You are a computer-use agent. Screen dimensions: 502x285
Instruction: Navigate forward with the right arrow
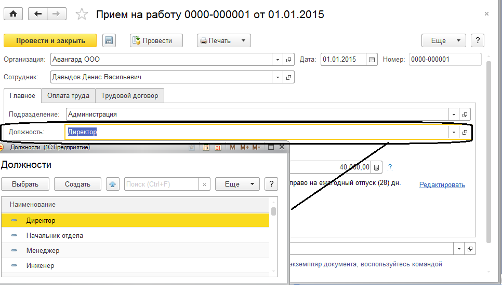tap(57, 14)
